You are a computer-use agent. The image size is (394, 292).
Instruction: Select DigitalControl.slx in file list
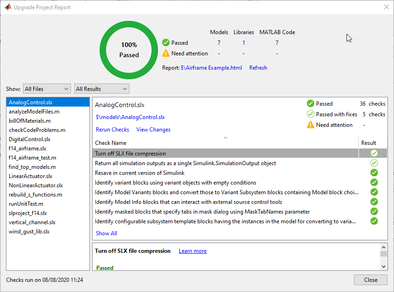coord(48,139)
